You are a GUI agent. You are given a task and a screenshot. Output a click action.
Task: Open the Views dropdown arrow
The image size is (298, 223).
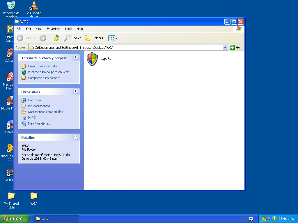coord(116,38)
